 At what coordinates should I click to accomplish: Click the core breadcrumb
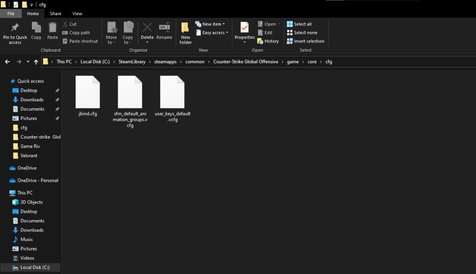[312, 62]
